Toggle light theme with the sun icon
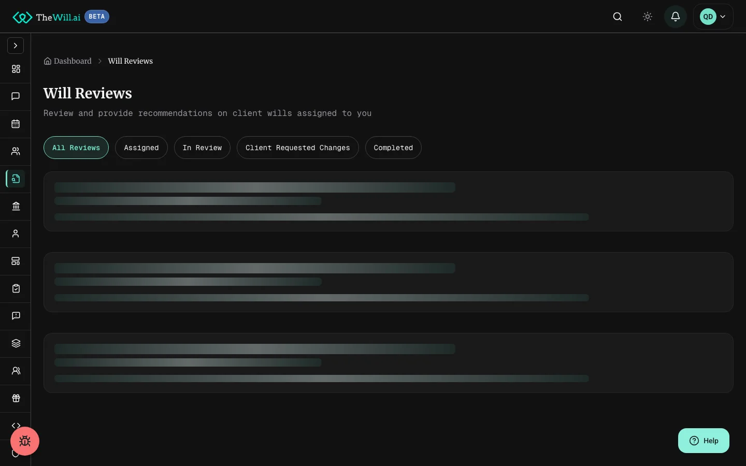 pos(648,17)
